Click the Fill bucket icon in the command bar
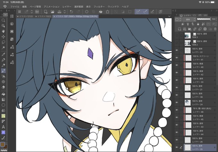Viewport: 218px width, 152px height. (101, 12)
